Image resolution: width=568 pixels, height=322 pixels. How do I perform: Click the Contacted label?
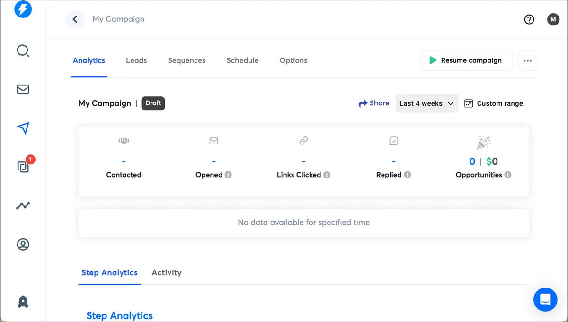[124, 175]
